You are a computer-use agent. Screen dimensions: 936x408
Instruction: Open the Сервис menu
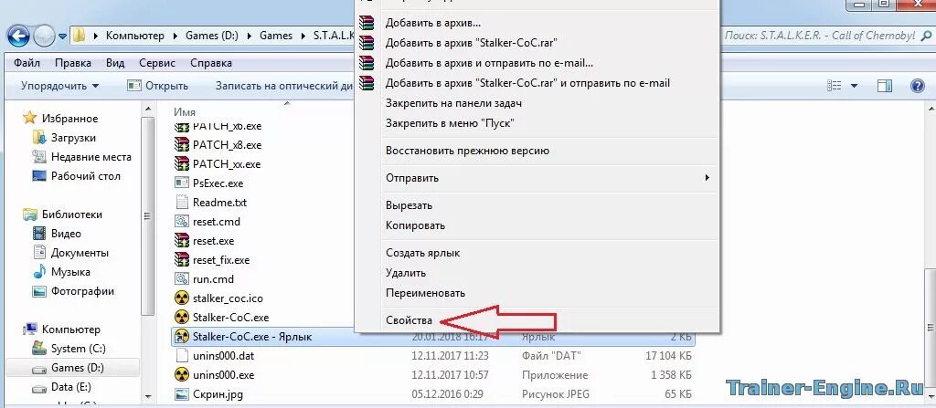point(157,63)
